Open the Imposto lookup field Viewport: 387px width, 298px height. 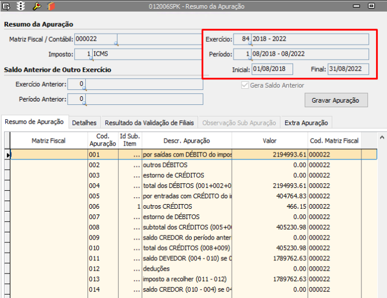[x=82, y=54]
